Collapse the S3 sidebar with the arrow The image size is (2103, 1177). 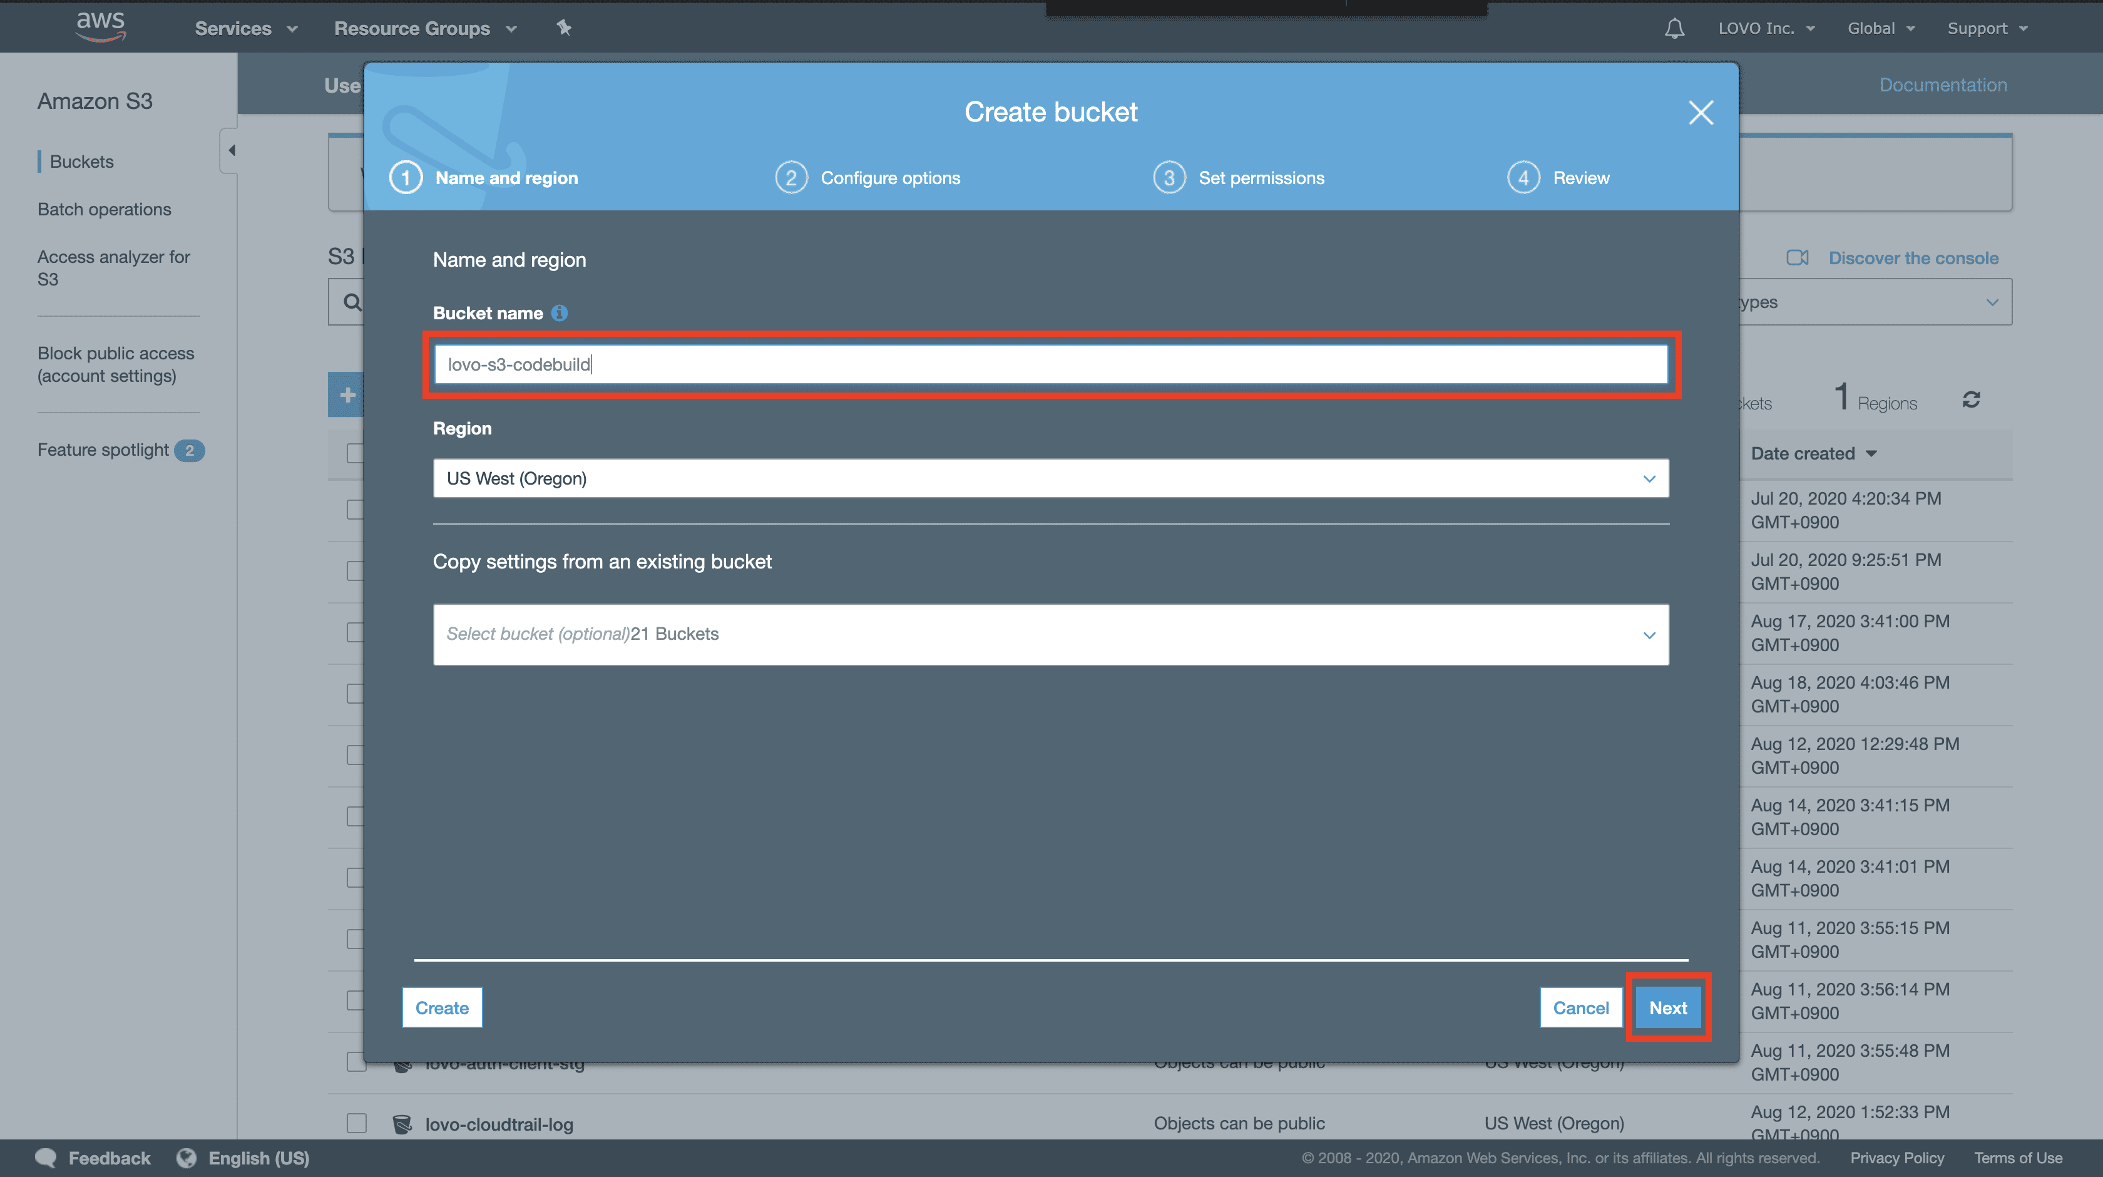pos(231,150)
